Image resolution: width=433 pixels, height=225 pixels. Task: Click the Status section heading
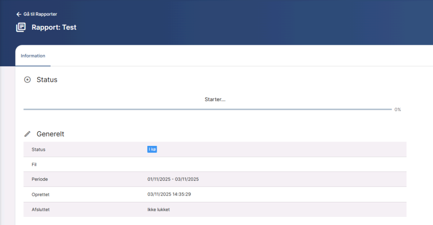click(47, 80)
